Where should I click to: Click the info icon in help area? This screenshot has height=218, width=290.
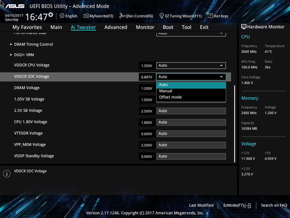click(x=7, y=174)
